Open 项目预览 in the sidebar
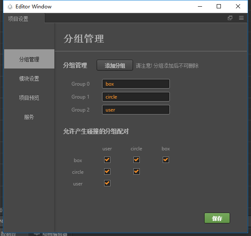The height and width of the screenshot is (236, 251). point(29,98)
